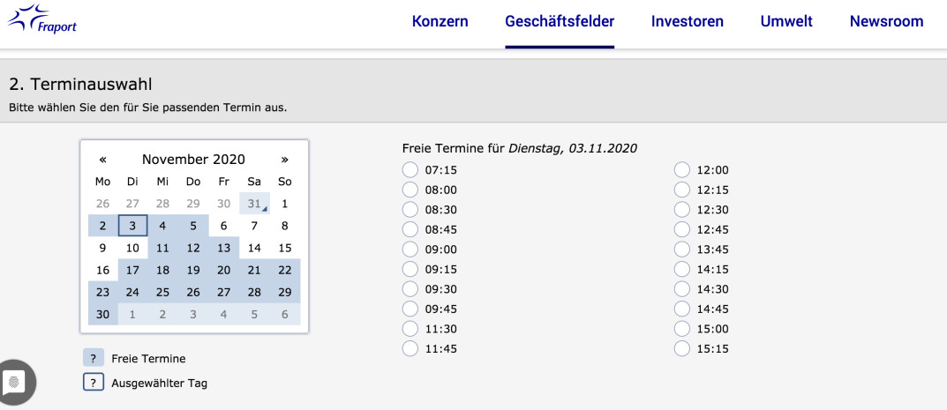Click the Fraport logo
Screen dimensions: 947x410
[x=42, y=19]
